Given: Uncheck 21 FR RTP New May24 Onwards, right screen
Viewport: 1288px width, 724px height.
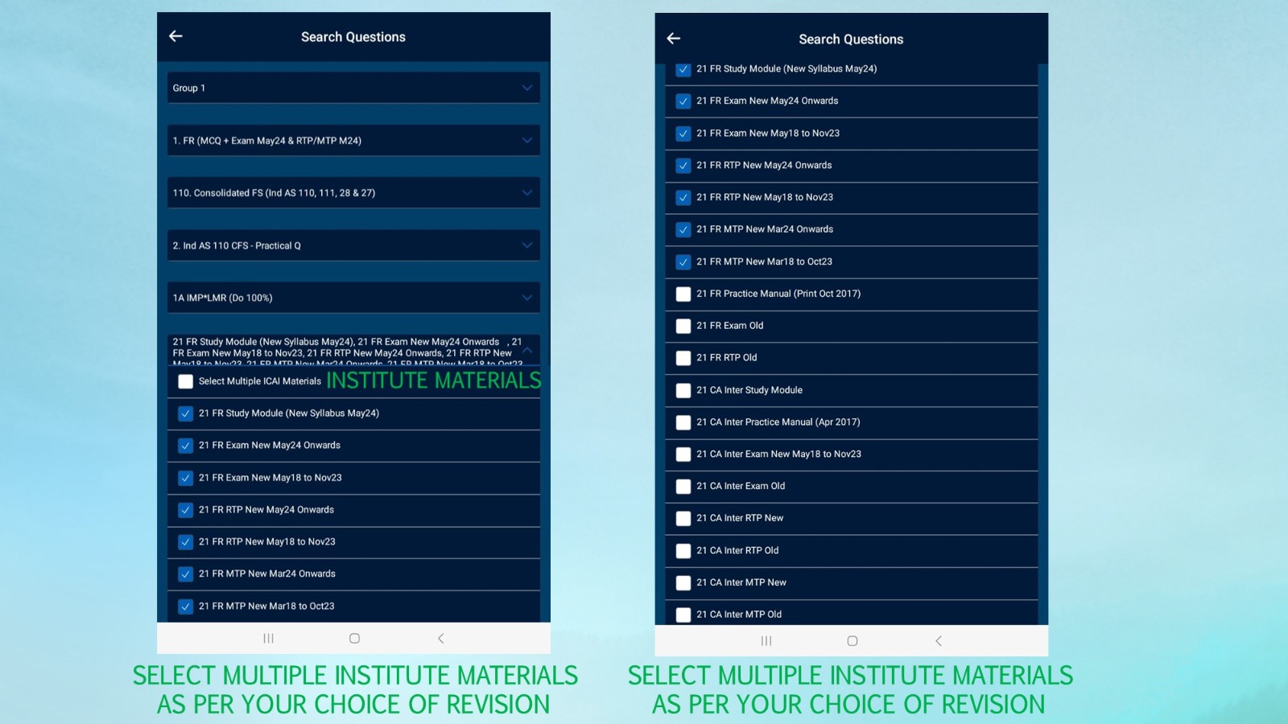Looking at the screenshot, I should tap(683, 166).
